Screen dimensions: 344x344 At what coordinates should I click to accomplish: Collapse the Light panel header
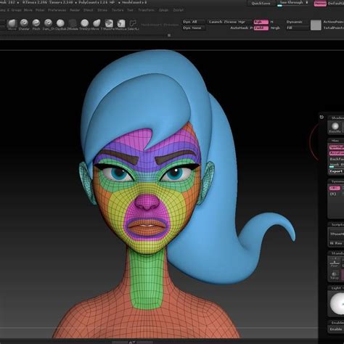(336, 288)
